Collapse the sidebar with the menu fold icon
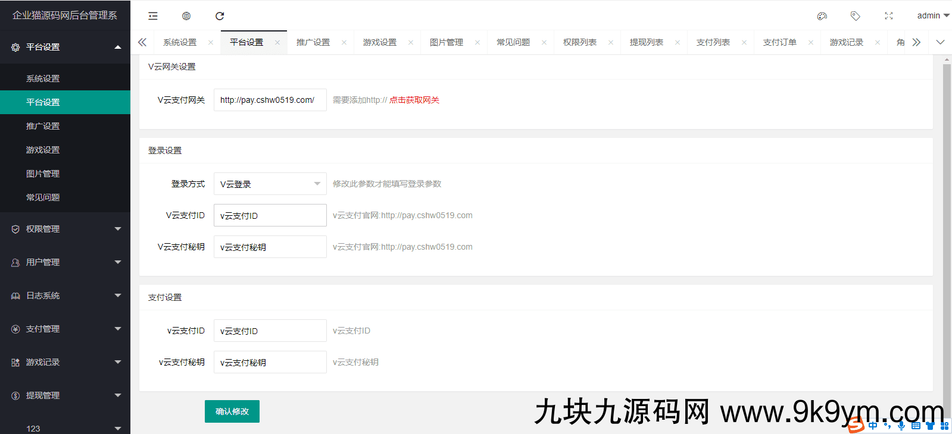 pos(153,16)
